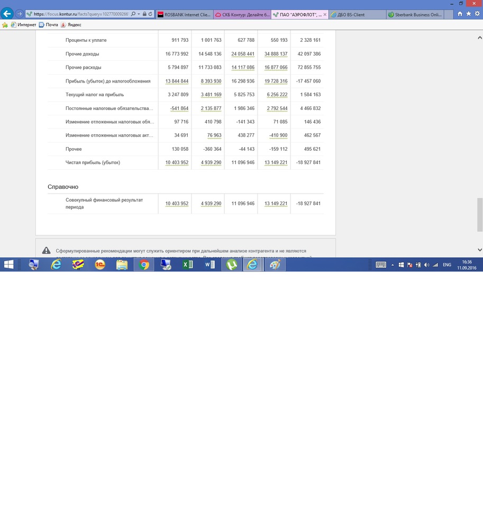Click value 72 855 755 in Прочие расходы row
This screenshot has width=483, height=529.
(309, 68)
